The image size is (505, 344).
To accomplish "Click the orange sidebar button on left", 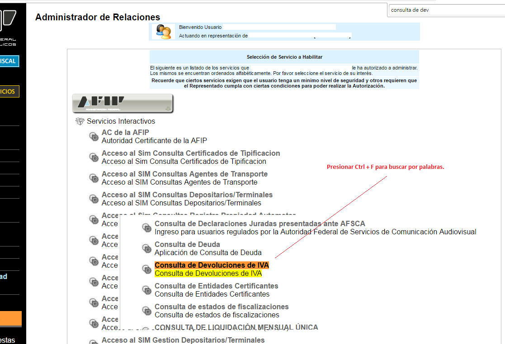I will click(x=10, y=319).
